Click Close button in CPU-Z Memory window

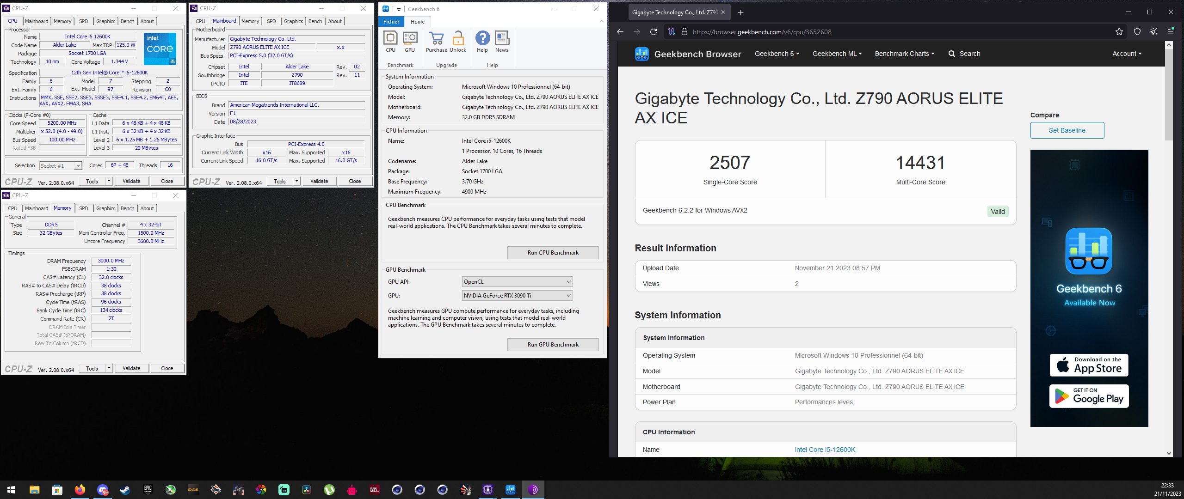coord(167,368)
